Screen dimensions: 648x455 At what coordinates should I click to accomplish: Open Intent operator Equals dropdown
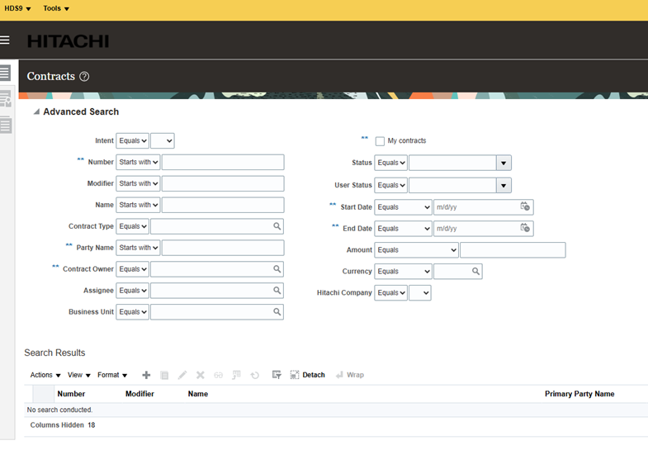tap(132, 140)
